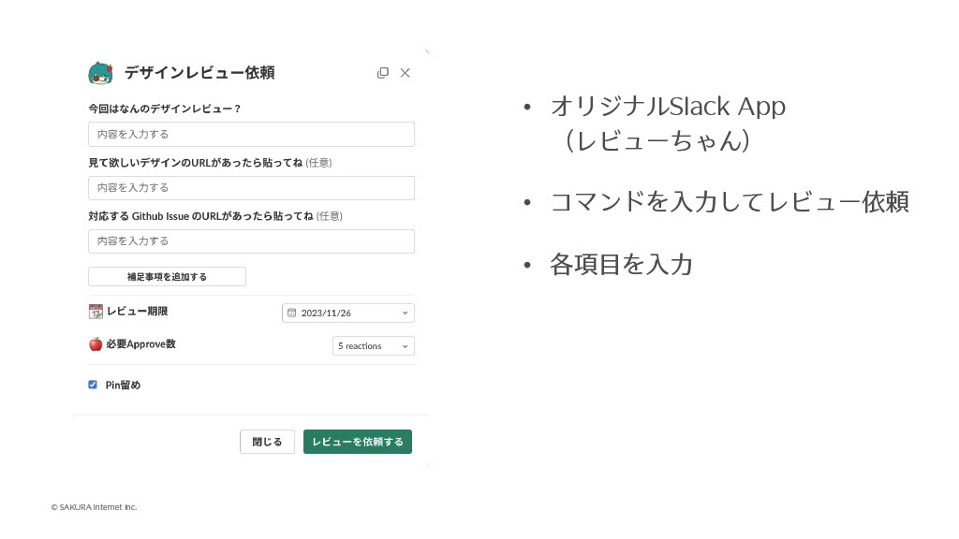Click the レビューちゃん app avatar icon
The image size is (959, 539).
(x=100, y=73)
